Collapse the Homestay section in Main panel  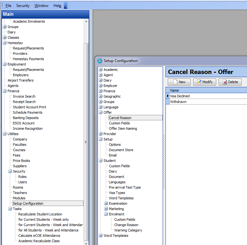pyautogui.click(x=5, y=43)
